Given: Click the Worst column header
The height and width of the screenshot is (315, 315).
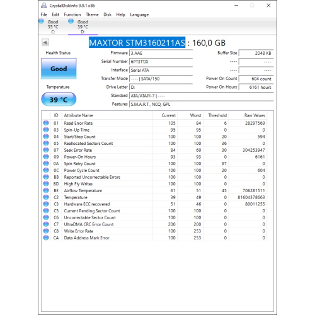Looking at the screenshot, I should click(190, 115).
